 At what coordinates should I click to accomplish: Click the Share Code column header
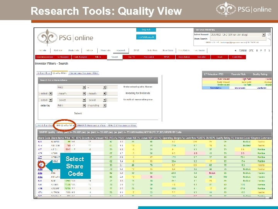[x=44, y=138]
